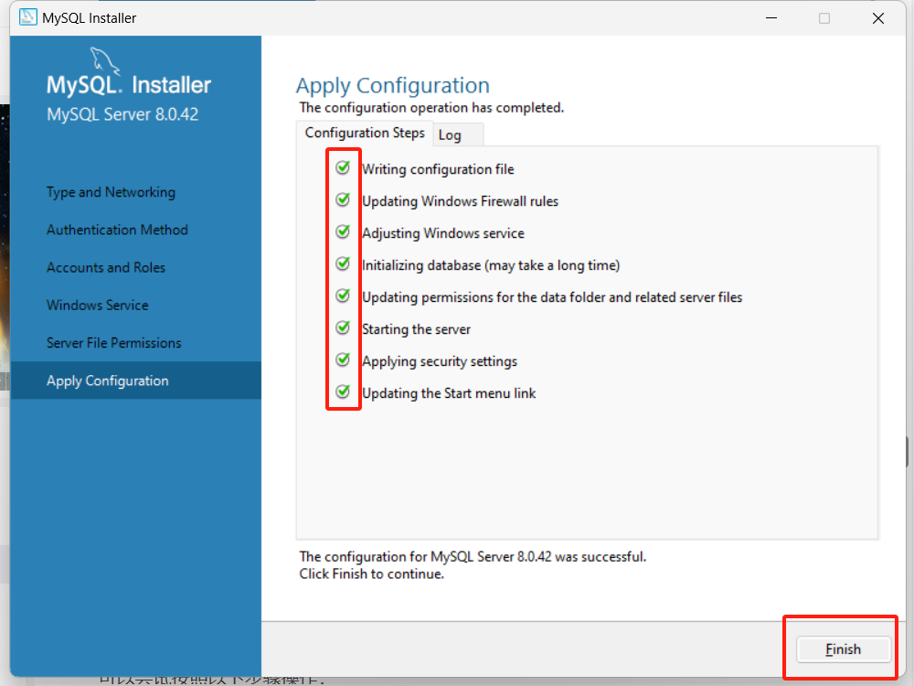Open the Type and Networking step
The image size is (914, 686).
pyautogui.click(x=110, y=192)
